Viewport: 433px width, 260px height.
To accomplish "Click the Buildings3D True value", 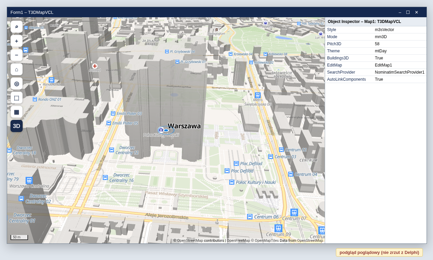I will [x=379, y=58].
